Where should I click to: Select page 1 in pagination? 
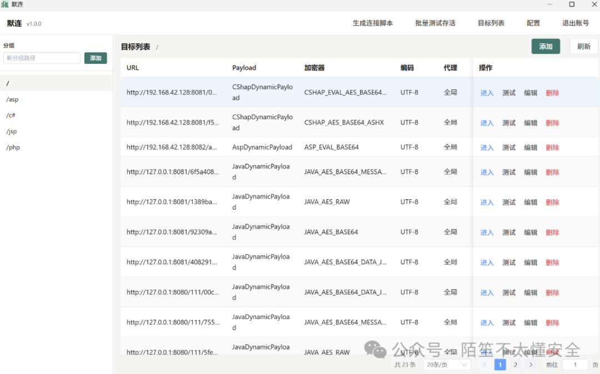pyautogui.click(x=500, y=365)
